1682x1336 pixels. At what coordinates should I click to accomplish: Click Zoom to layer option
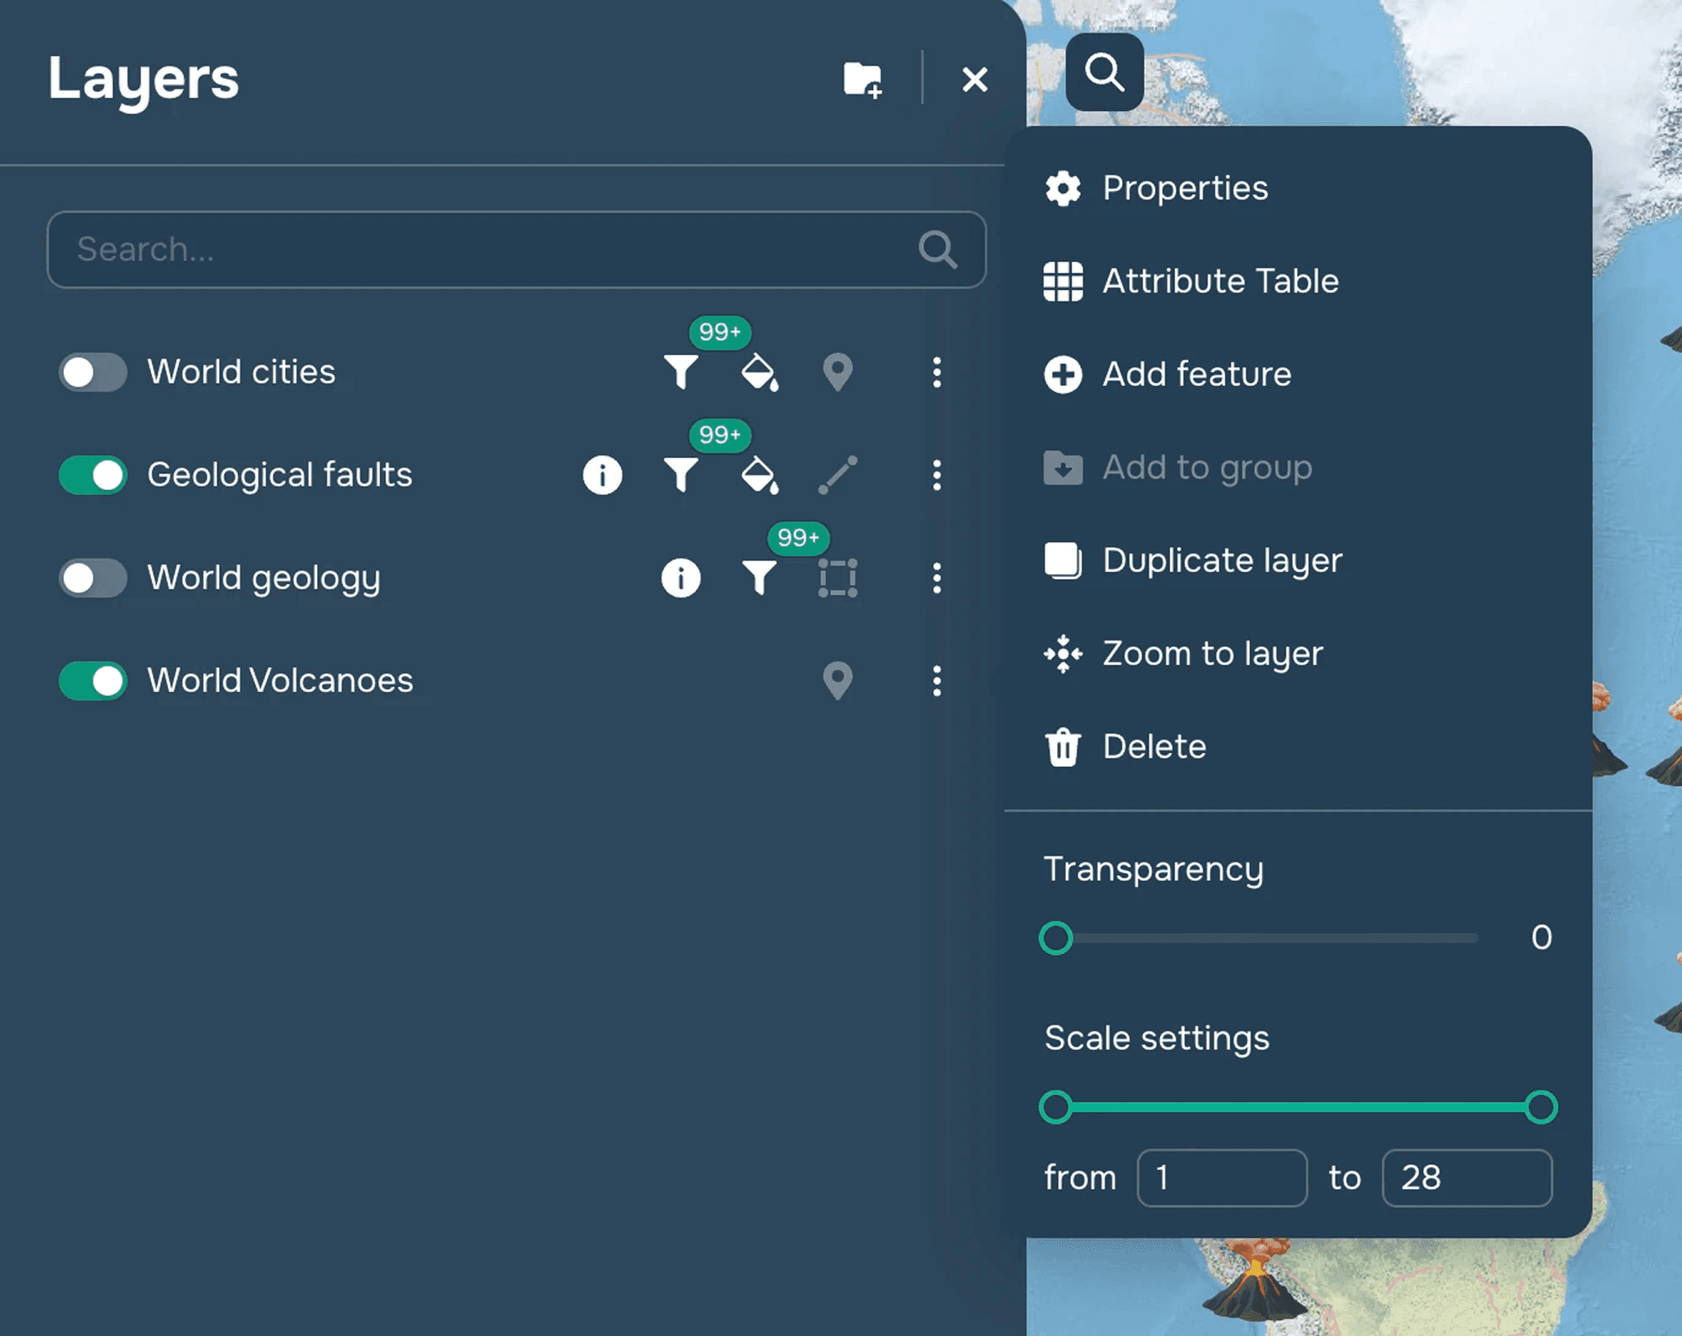pos(1211,654)
